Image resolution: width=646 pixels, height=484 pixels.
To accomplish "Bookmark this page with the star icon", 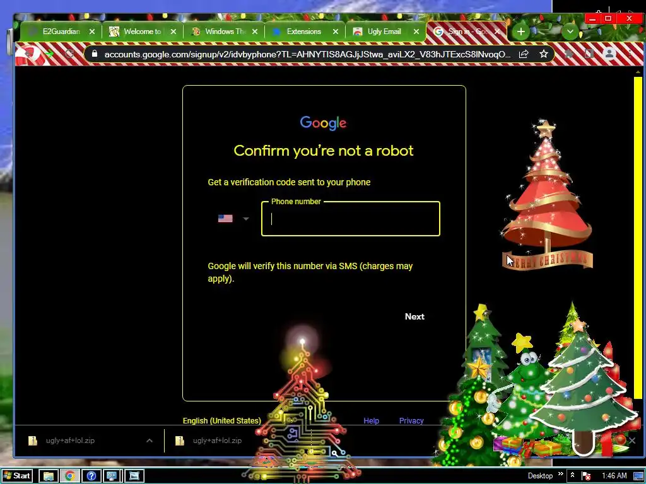I will click(544, 54).
